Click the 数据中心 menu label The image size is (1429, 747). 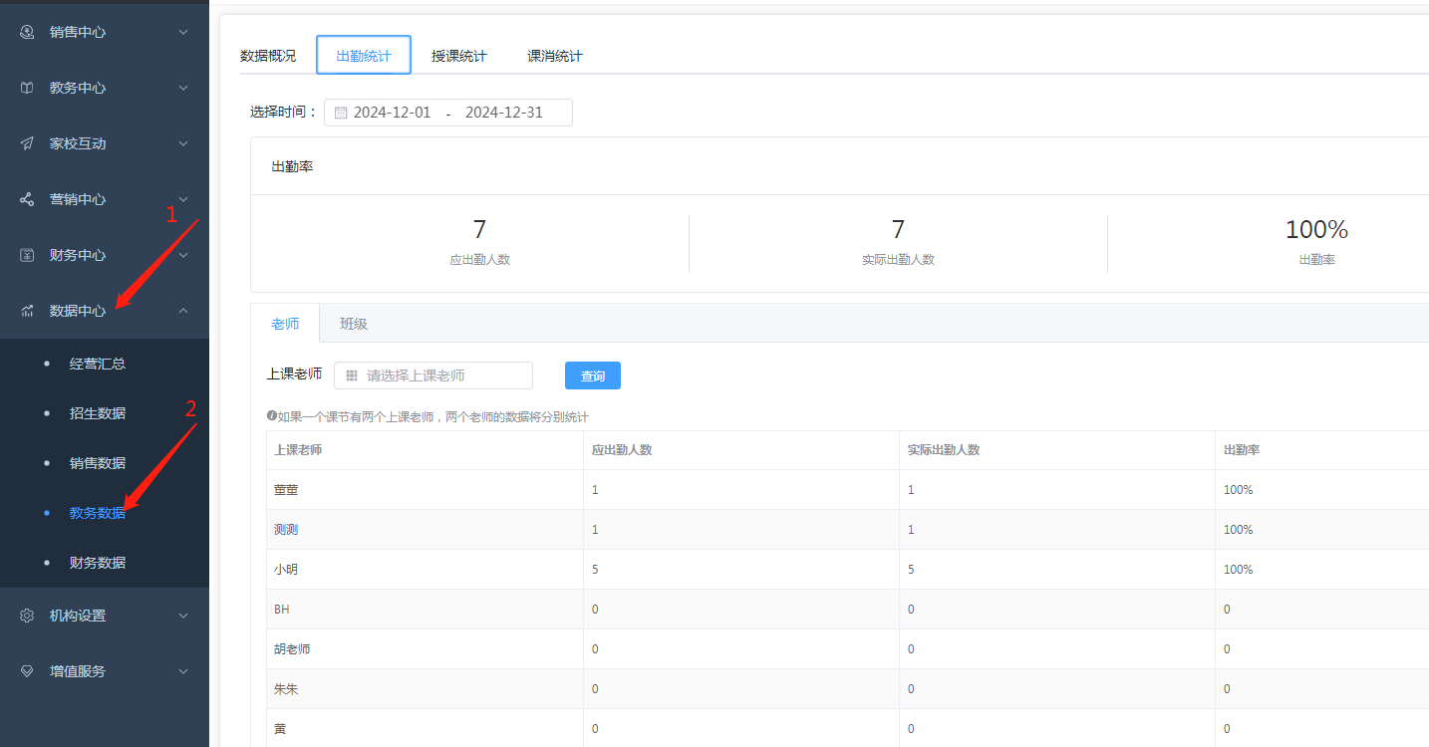78,311
